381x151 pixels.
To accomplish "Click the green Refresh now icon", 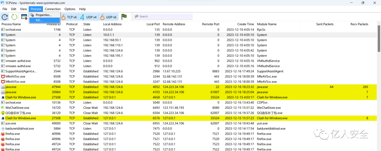I will [14, 17].
